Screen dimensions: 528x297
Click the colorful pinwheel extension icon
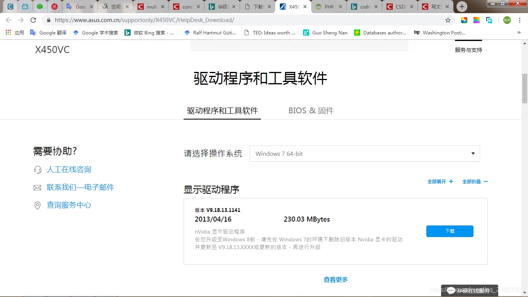464,20
